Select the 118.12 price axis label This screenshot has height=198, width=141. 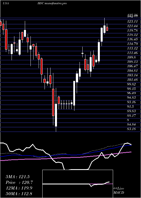[x=132, y=35]
